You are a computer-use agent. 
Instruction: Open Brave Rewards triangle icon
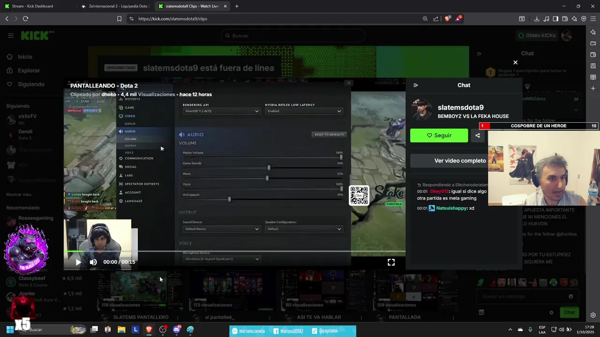coord(459,19)
